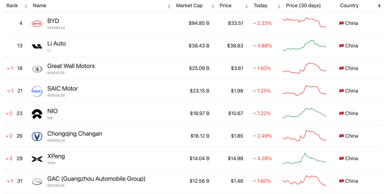Click the XPeng logo icon
Viewport: 386px width, 194px height.
[37, 159]
